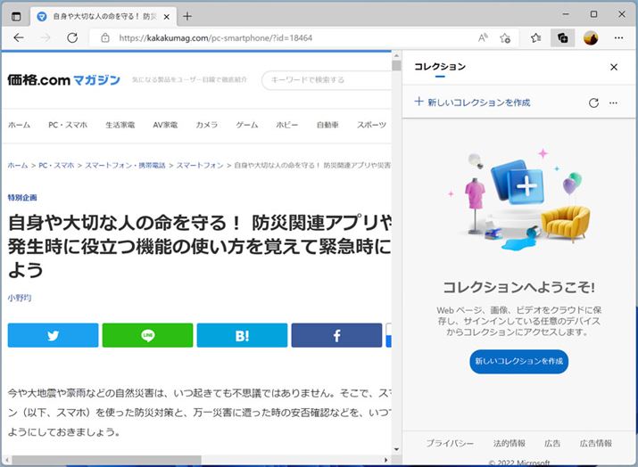Open the プライバシー link in panel footer
638x467 pixels.
pyautogui.click(x=443, y=443)
